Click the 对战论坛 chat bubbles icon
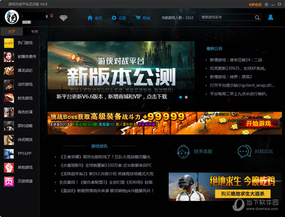 click(245, 152)
